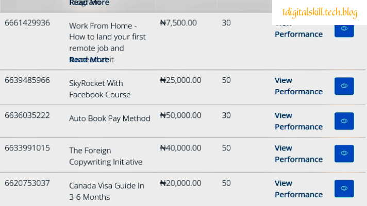Open View Performance for Work From Home
Image resolution: width=367 pixels, height=206 pixels.
[x=298, y=33]
